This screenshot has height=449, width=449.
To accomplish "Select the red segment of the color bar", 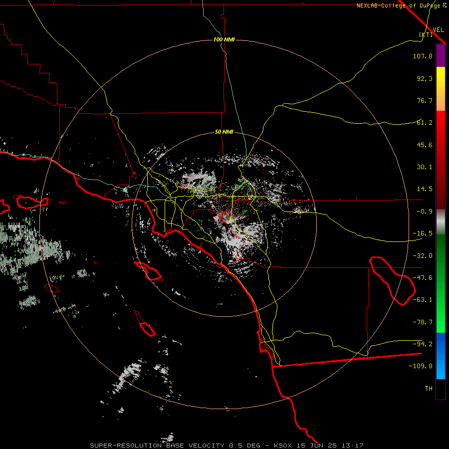I will [441, 160].
